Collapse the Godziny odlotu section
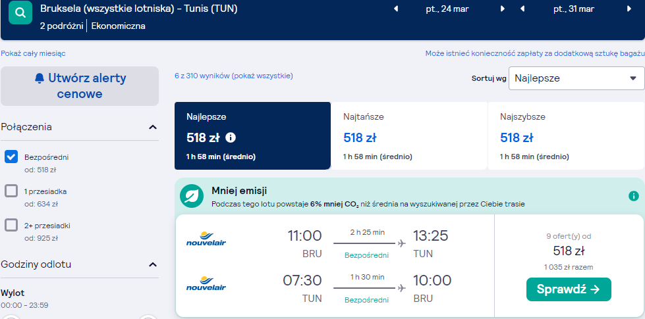645x319 pixels. pos(153,264)
